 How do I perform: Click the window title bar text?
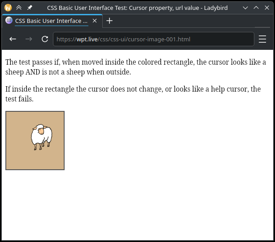click(136, 8)
